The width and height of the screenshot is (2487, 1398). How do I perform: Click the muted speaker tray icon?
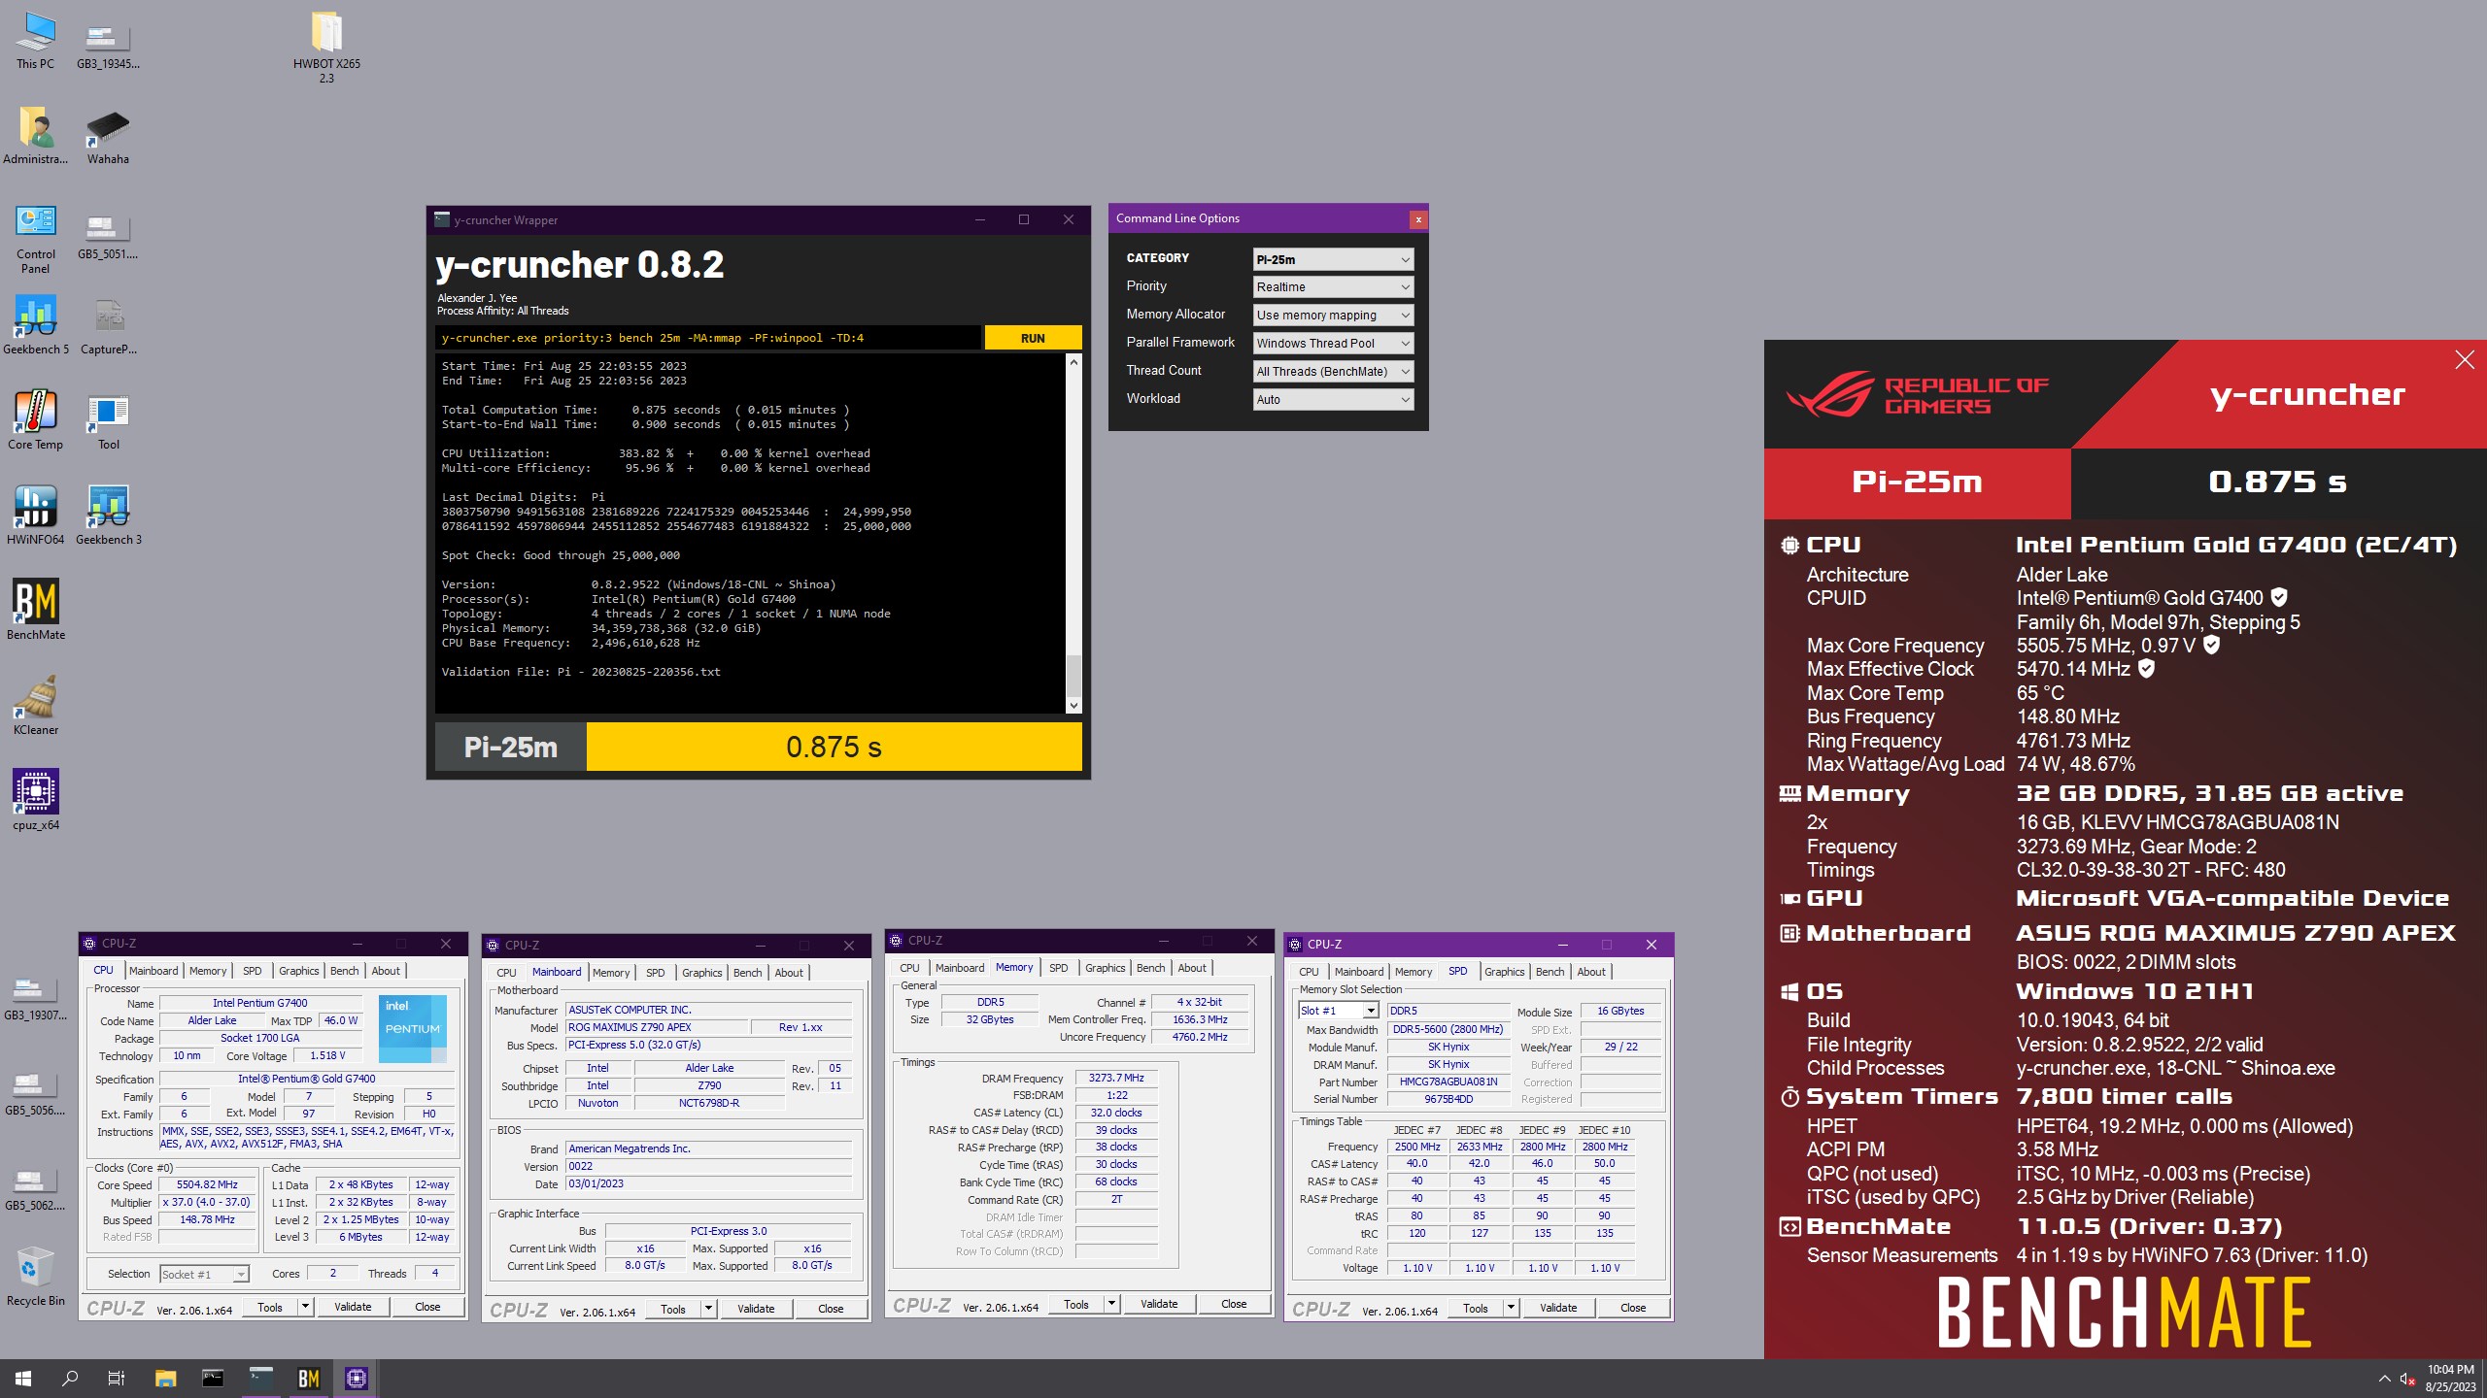click(2407, 1379)
